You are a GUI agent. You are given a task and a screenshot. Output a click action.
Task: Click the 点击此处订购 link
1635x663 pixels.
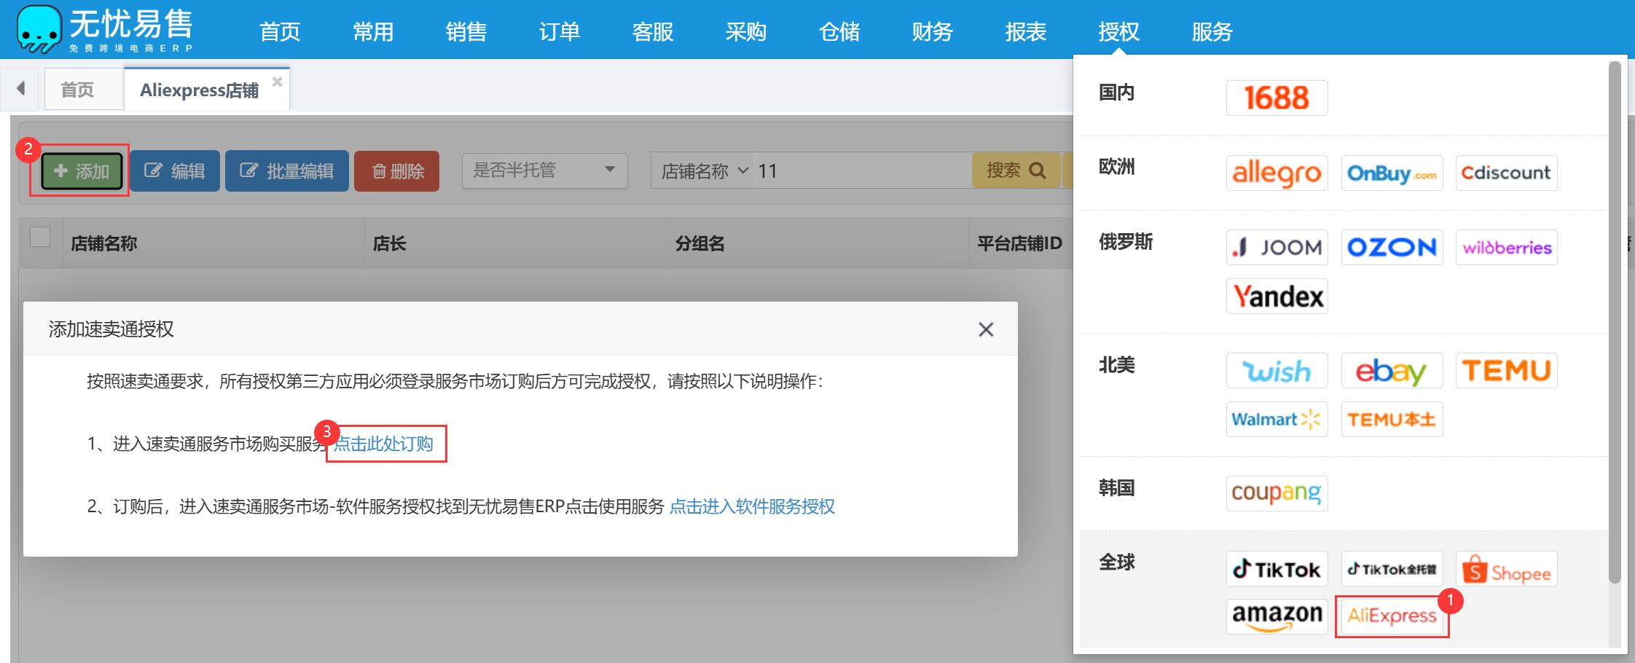(383, 444)
